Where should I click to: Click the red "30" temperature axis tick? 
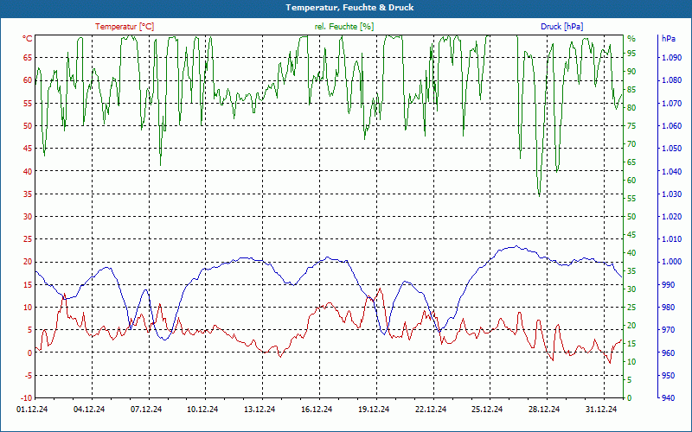click(x=28, y=217)
